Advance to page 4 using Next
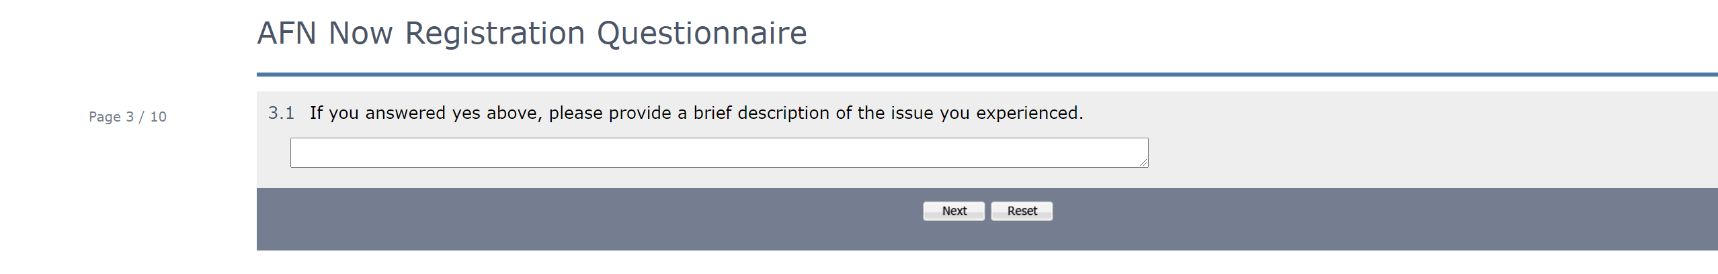The width and height of the screenshot is (1718, 274). pos(953,211)
